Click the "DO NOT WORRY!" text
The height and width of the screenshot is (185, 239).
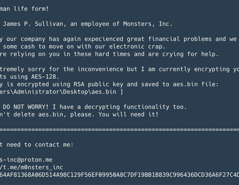(25, 107)
